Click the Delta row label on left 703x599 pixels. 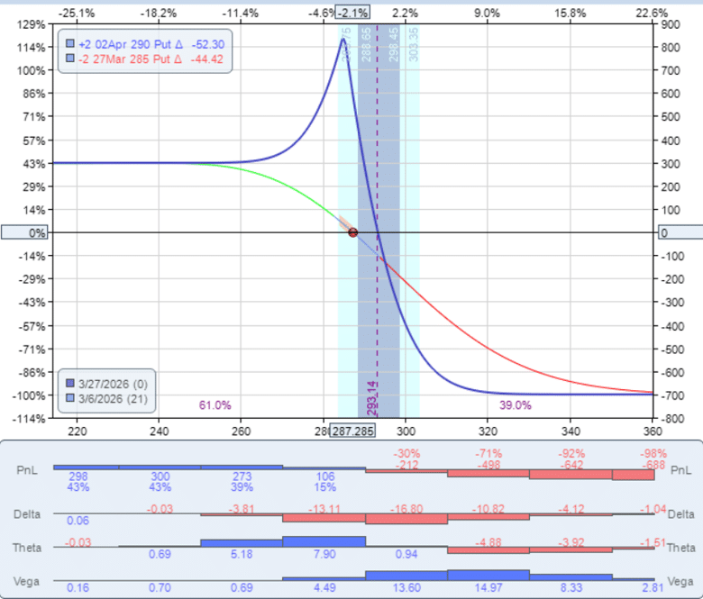pyautogui.click(x=27, y=514)
